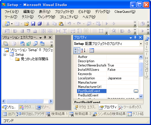Click the PostBuildEvent ellipsis button
Screen dimensions: 151x125
136,91
